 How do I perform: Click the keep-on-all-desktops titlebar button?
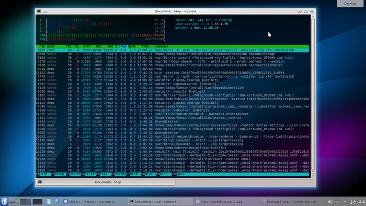44,11
